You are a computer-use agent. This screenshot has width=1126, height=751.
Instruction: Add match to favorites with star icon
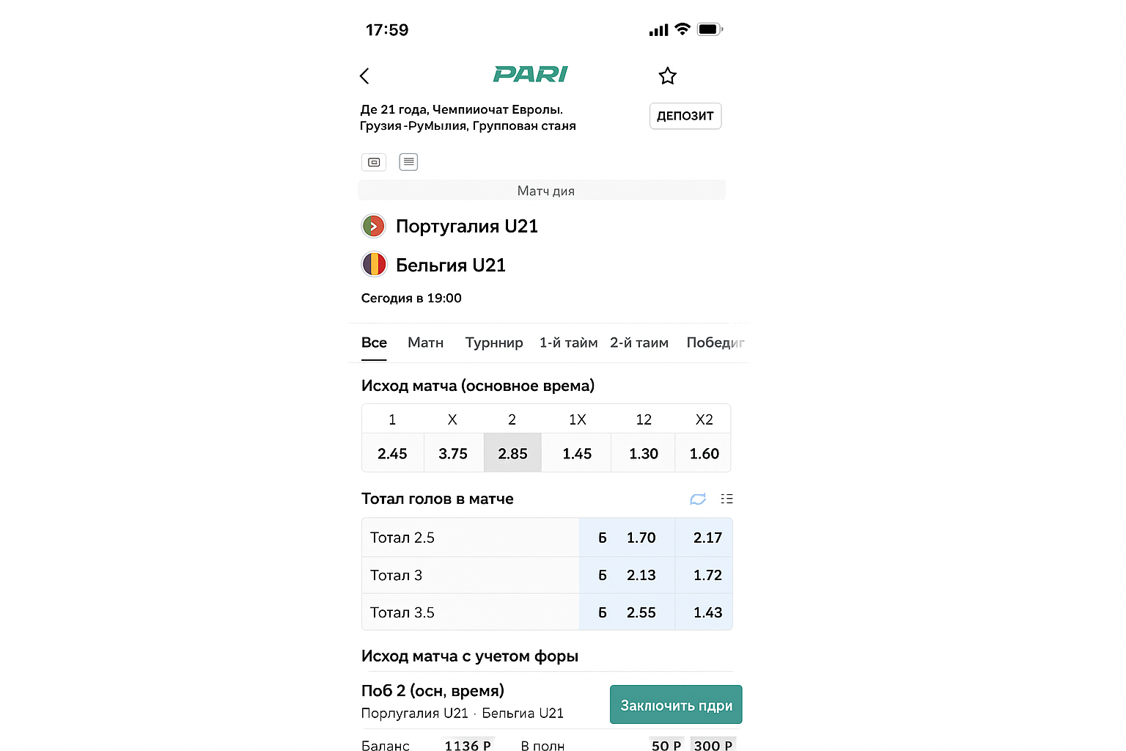(x=667, y=76)
